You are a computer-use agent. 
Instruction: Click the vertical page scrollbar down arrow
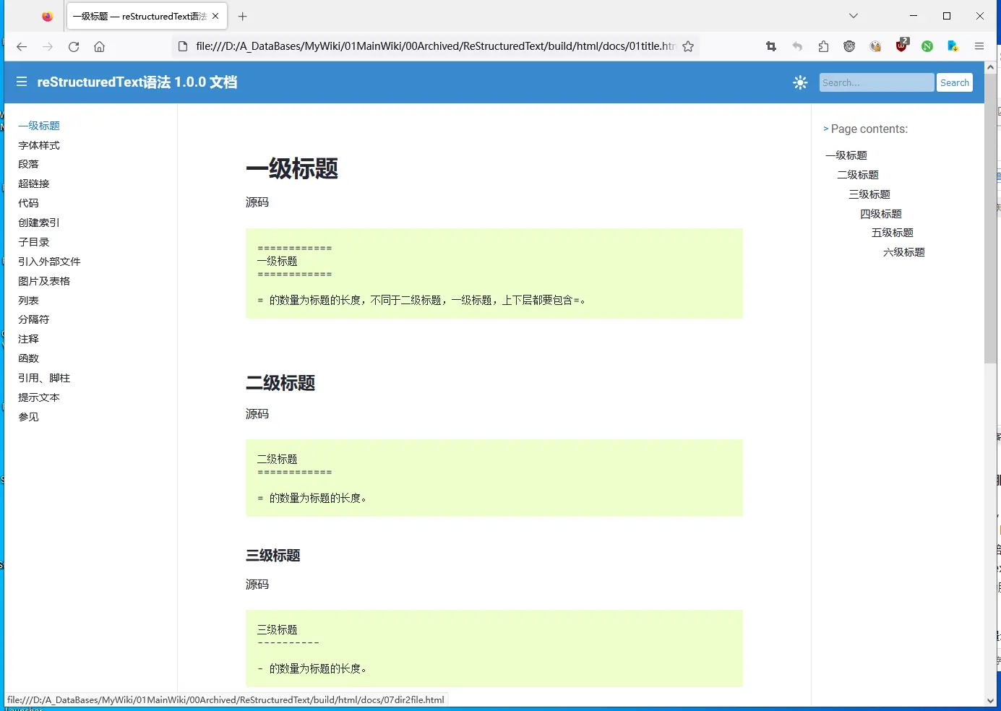point(990,700)
